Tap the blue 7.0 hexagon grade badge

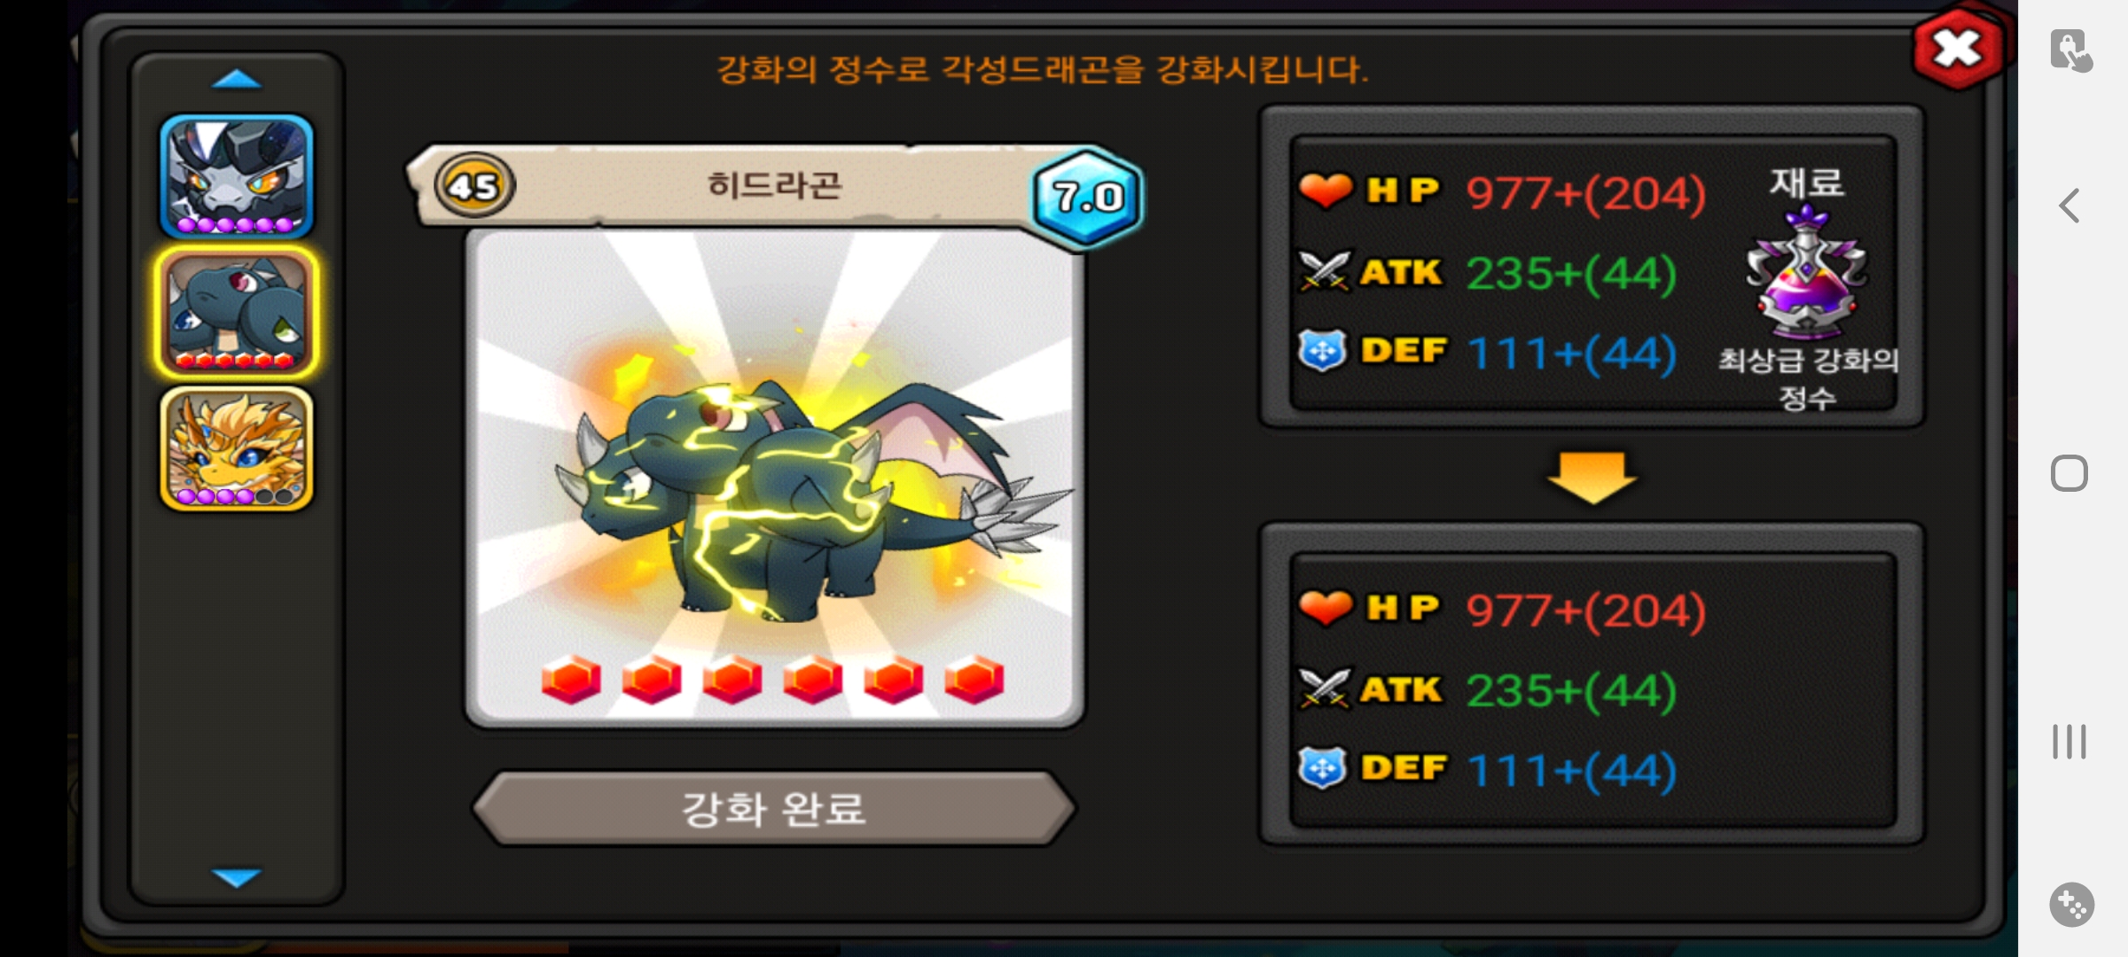[1087, 197]
